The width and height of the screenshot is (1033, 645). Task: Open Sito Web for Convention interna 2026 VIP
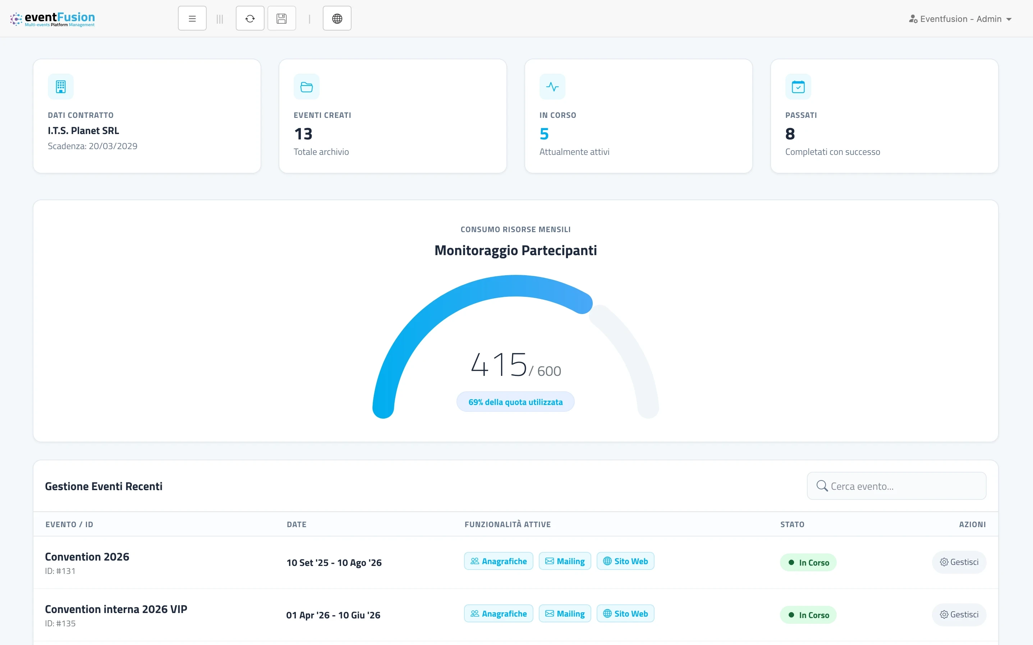point(625,614)
